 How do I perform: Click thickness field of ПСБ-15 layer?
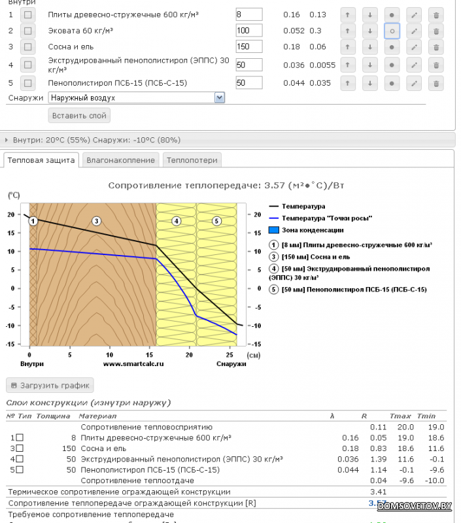tap(249, 83)
